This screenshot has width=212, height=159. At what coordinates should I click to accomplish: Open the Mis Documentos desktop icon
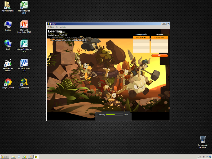pos(8,6)
